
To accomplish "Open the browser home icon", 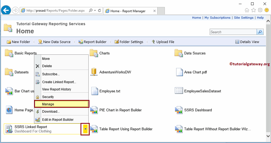I will click(247, 10).
